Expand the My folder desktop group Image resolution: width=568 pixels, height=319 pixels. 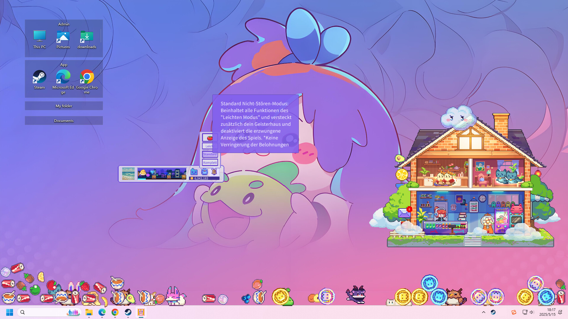pos(64,106)
